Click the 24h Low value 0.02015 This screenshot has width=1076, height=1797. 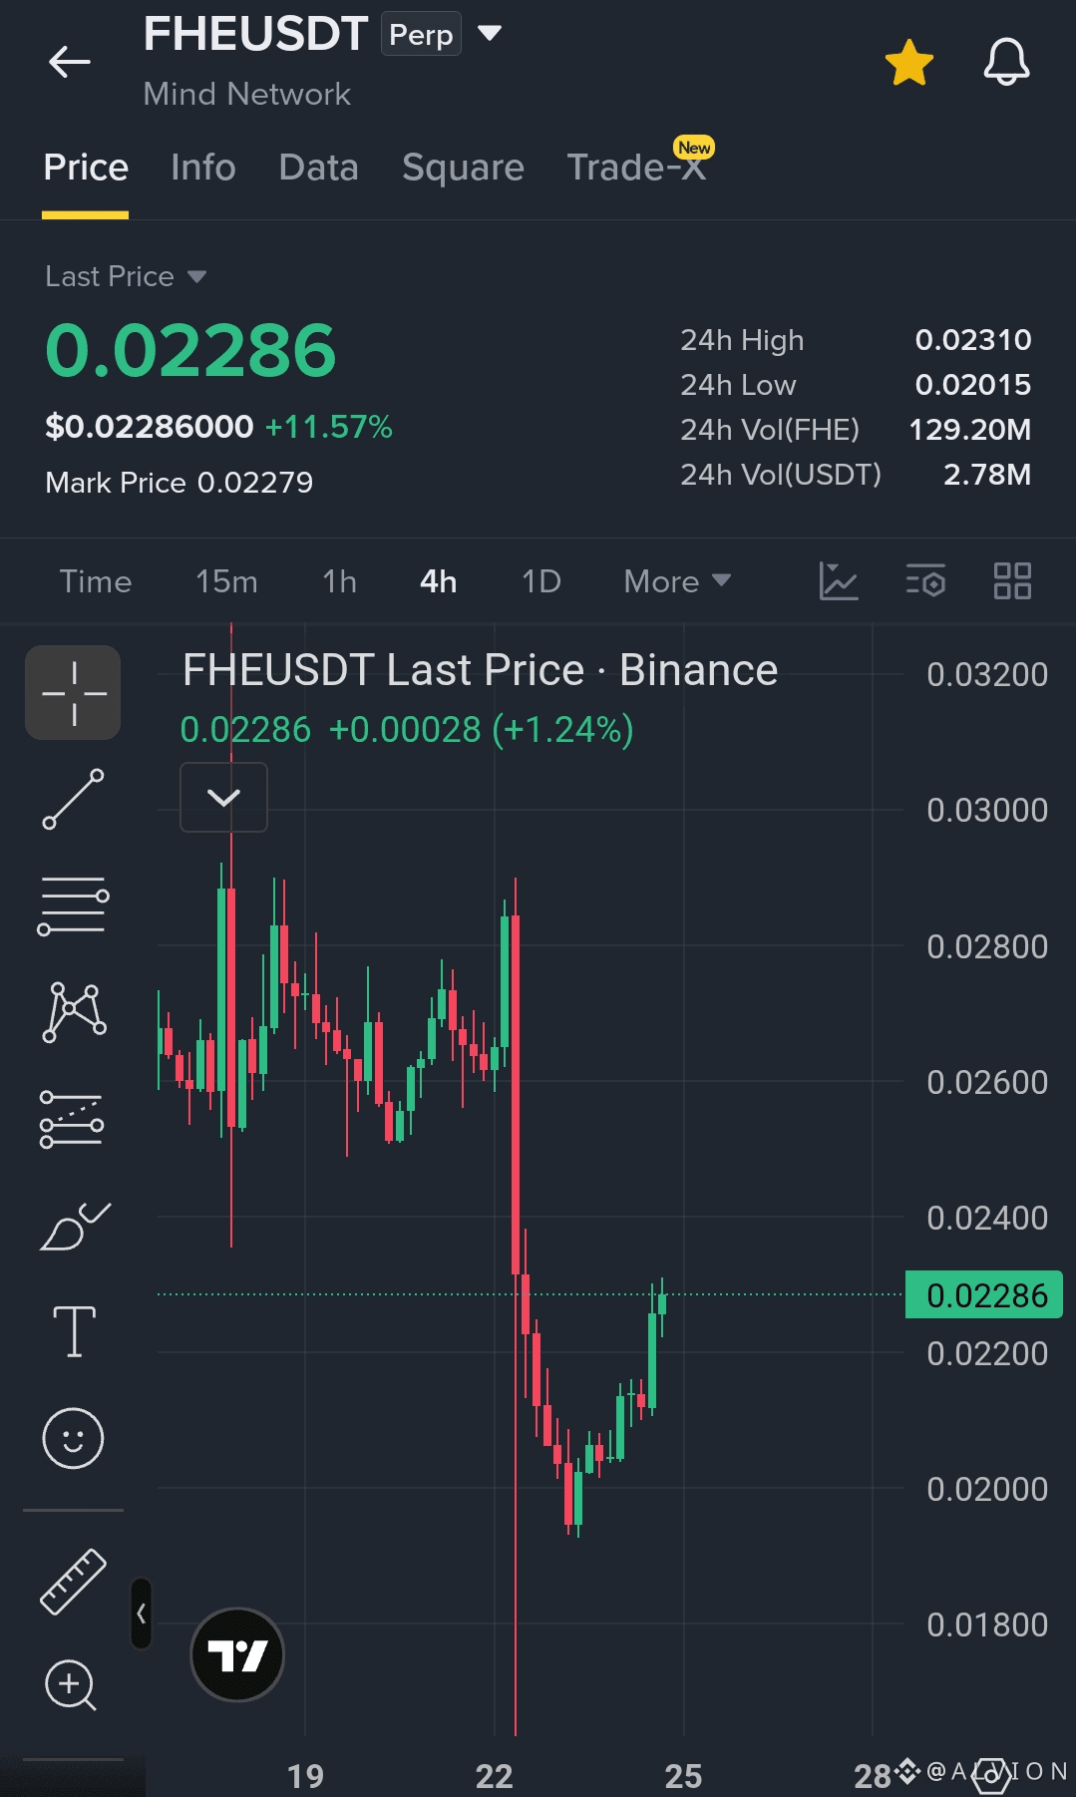click(973, 385)
